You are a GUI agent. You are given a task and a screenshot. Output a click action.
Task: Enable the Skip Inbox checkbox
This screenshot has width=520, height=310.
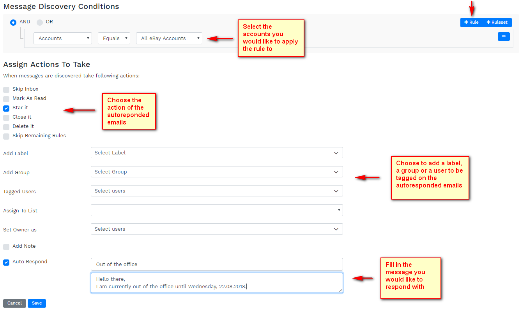6,89
